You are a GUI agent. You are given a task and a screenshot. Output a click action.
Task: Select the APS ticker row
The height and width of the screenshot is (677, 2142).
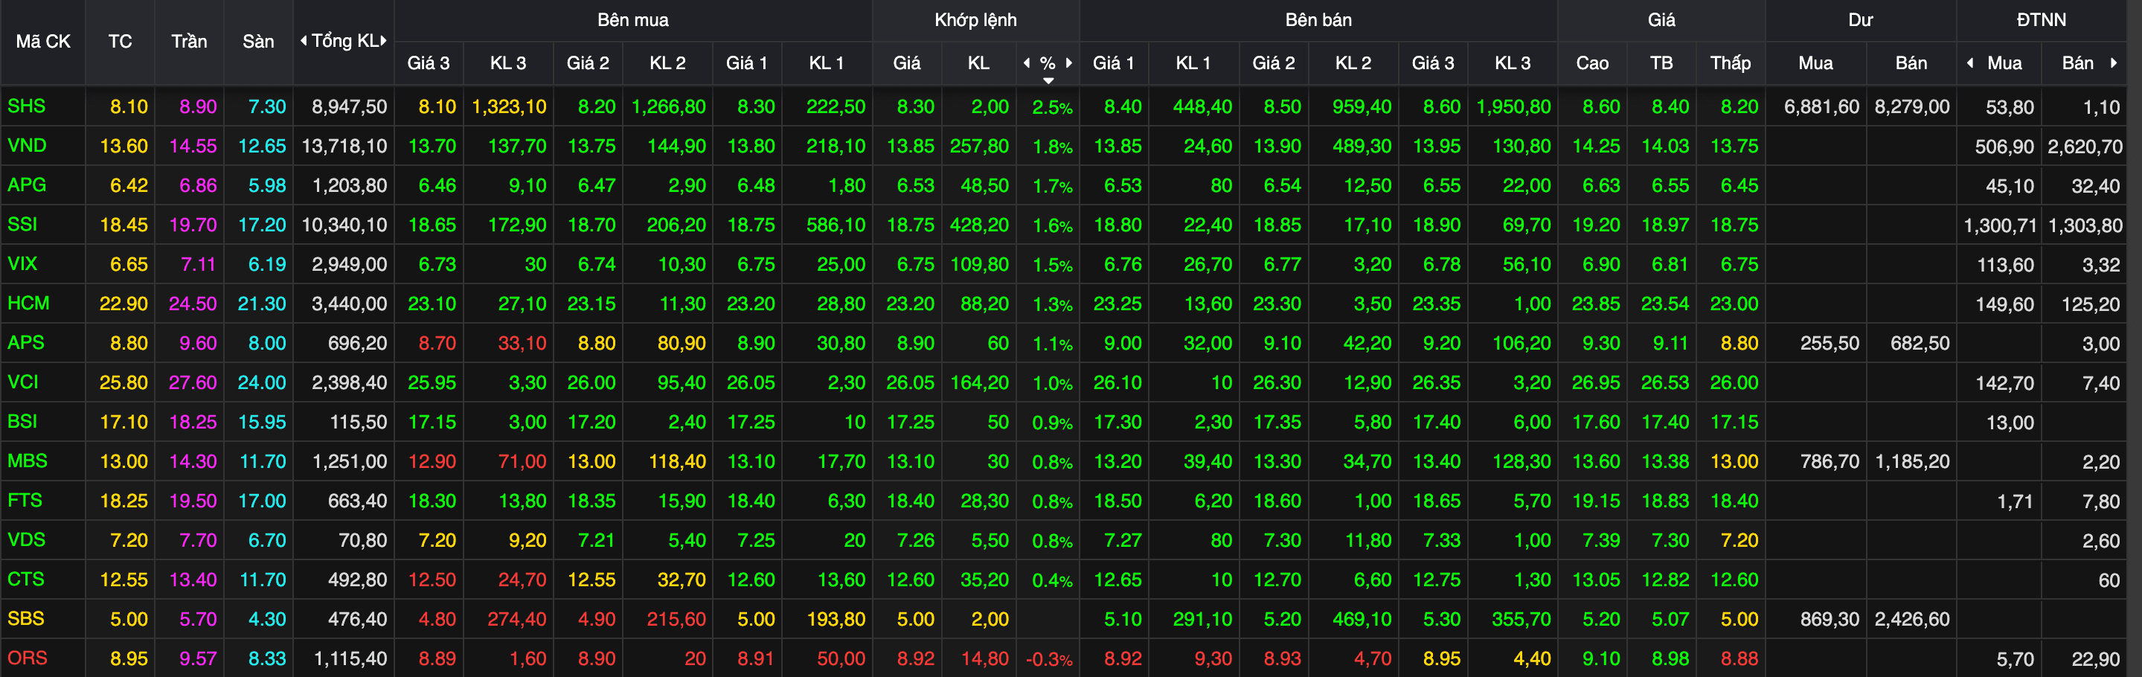26,343
